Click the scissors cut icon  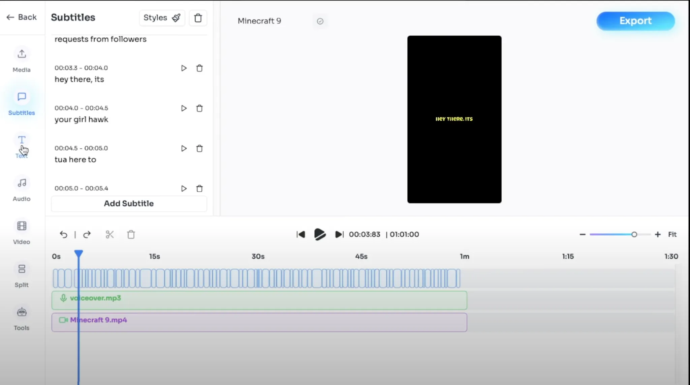109,234
